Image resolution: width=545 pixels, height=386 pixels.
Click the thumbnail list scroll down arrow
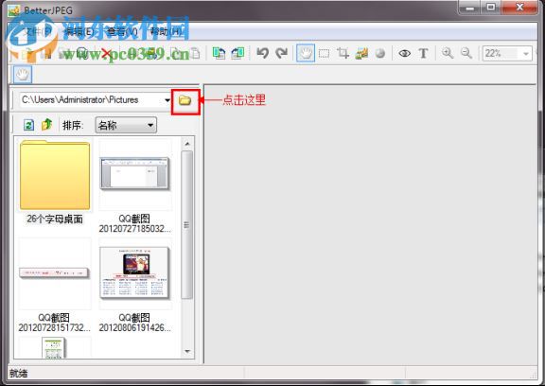pos(187,351)
